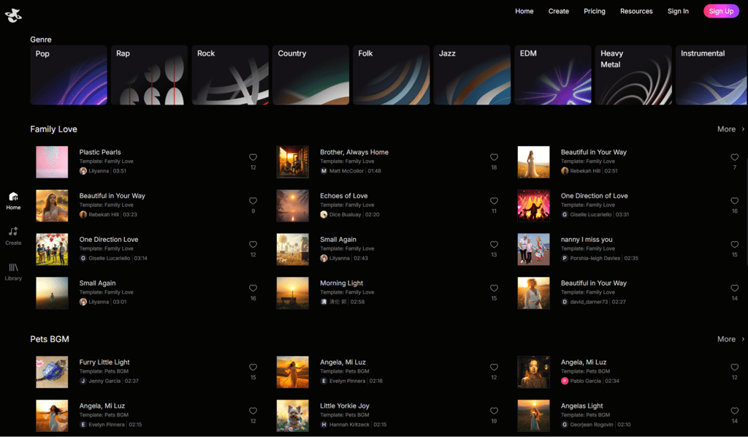
Task: Toggle like on Angelas Light
Action: click(x=734, y=410)
